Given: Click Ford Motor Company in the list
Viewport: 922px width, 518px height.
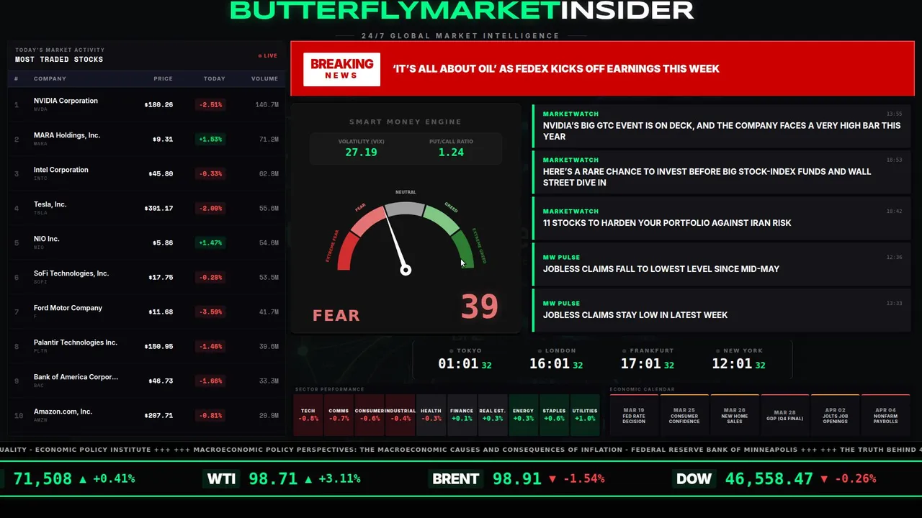Looking at the screenshot, I should click(x=147, y=312).
